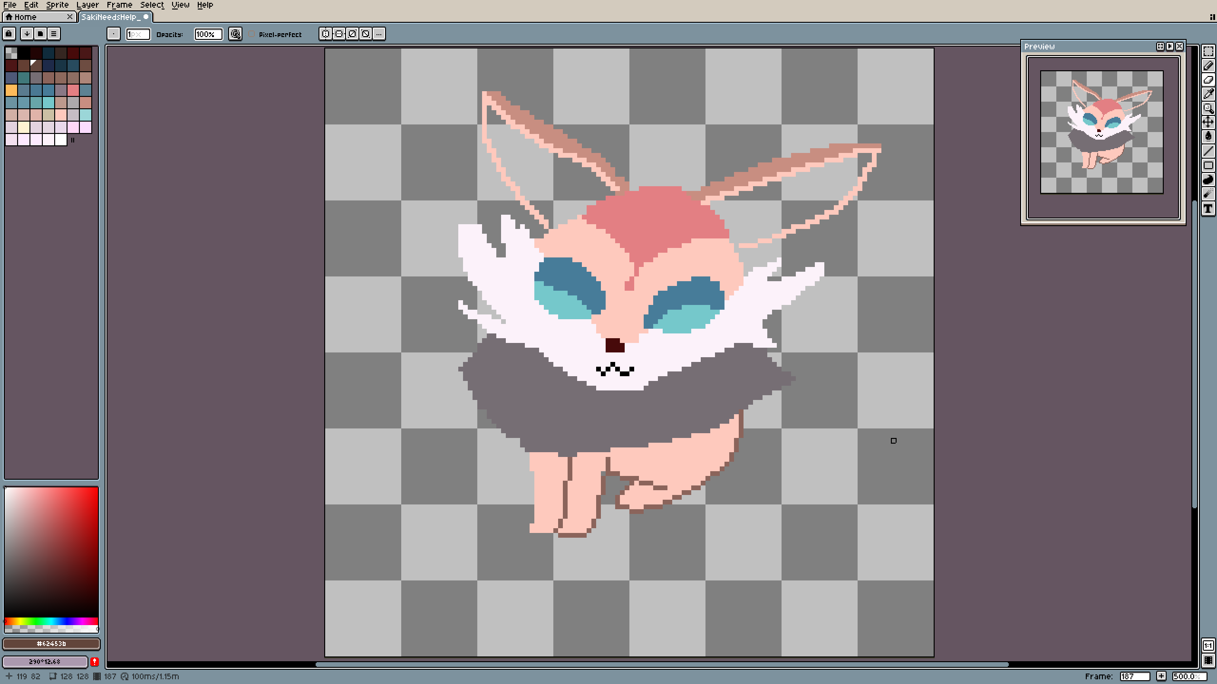Click the vertical canvas scrollbar
This screenshot has height=684, width=1217.
[x=1195, y=355]
